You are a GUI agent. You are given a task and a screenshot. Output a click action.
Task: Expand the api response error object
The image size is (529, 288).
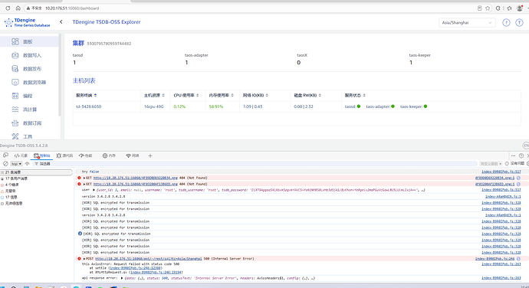click(x=122, y=278)
